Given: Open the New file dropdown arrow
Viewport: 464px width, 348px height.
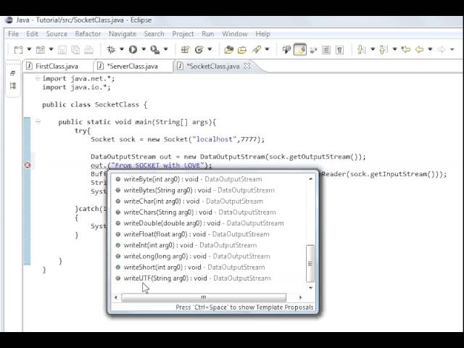Looking at the screenshot, I should coord(29,49).
